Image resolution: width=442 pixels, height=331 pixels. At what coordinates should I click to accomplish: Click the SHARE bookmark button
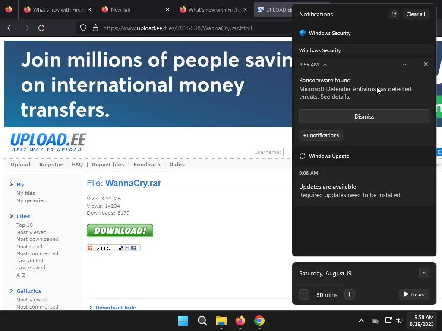(x=114, y=248)
